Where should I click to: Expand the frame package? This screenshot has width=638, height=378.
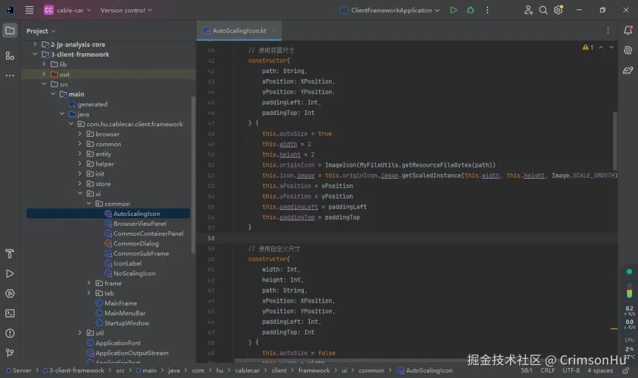click(x=89, y=282)
